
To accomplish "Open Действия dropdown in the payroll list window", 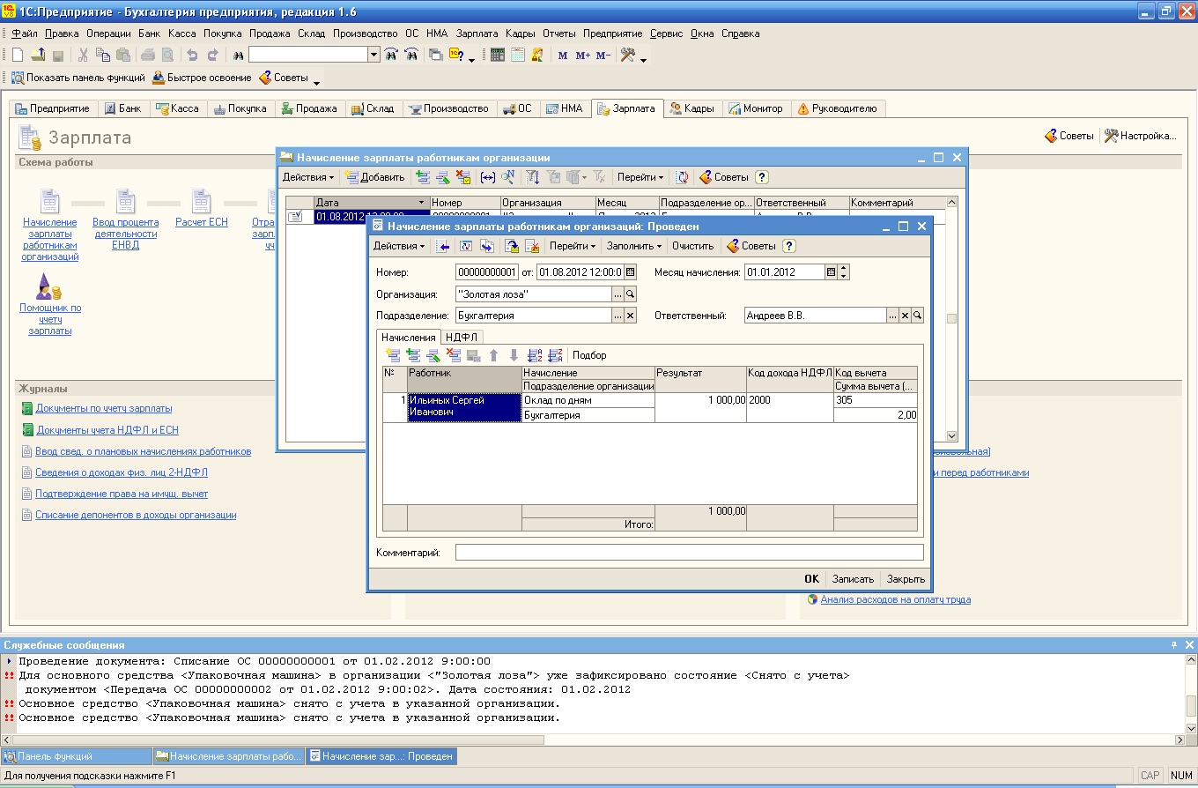I will coord(308,177).
